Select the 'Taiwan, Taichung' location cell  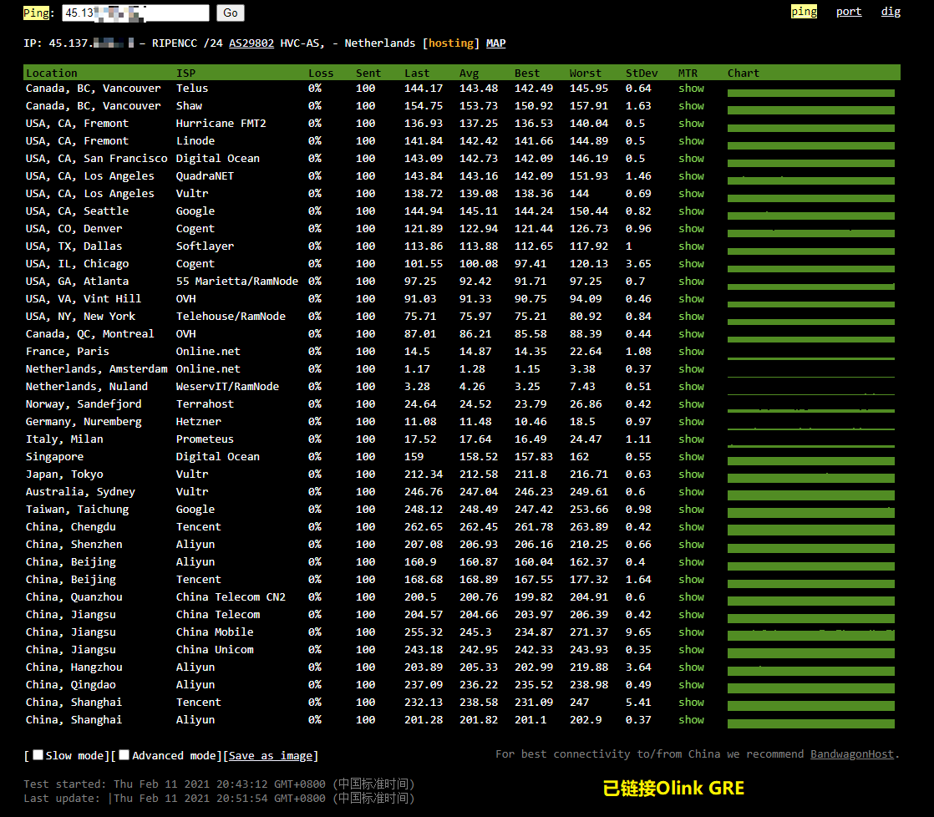(x=77, y=510)
